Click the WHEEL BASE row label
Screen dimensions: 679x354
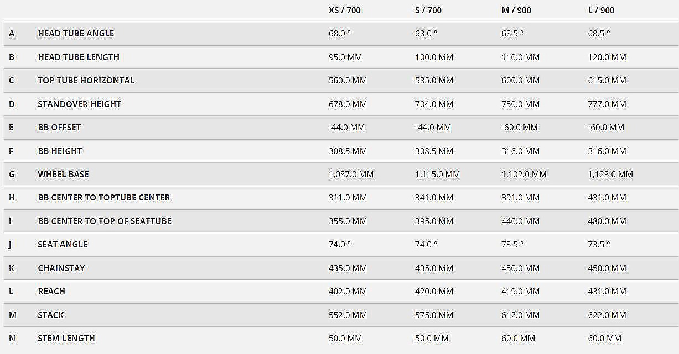(63, 175)
